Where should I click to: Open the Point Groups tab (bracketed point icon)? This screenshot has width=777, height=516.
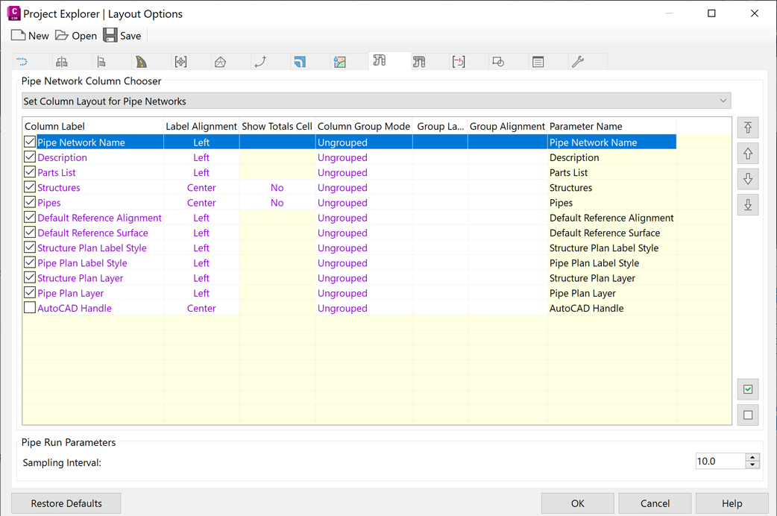(181, 62)
